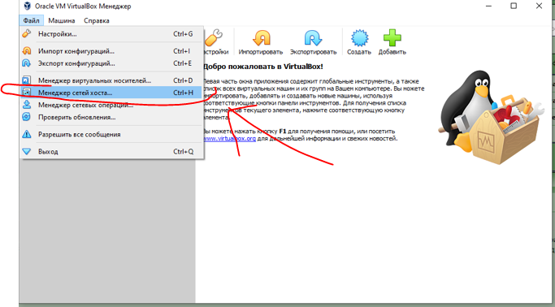This screenshot has height=307, width=555.
Task: Click the network operations download icon
Action: click(x=27, y=105)
